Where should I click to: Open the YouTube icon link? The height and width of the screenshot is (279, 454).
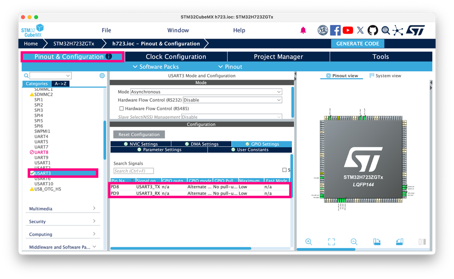(348, 30)
